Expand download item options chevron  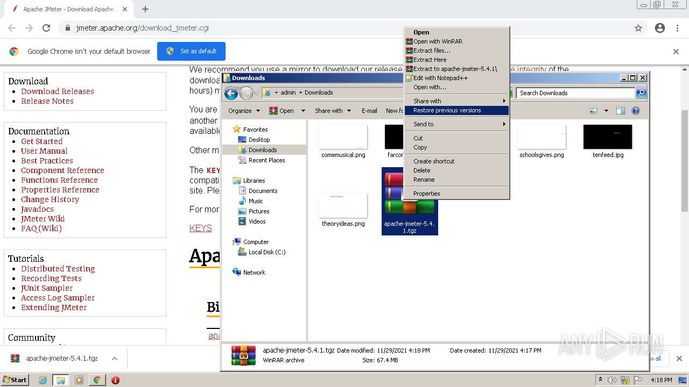click(x=115, y=359)
